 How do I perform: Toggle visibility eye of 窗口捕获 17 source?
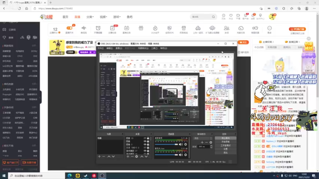point(145,151)
